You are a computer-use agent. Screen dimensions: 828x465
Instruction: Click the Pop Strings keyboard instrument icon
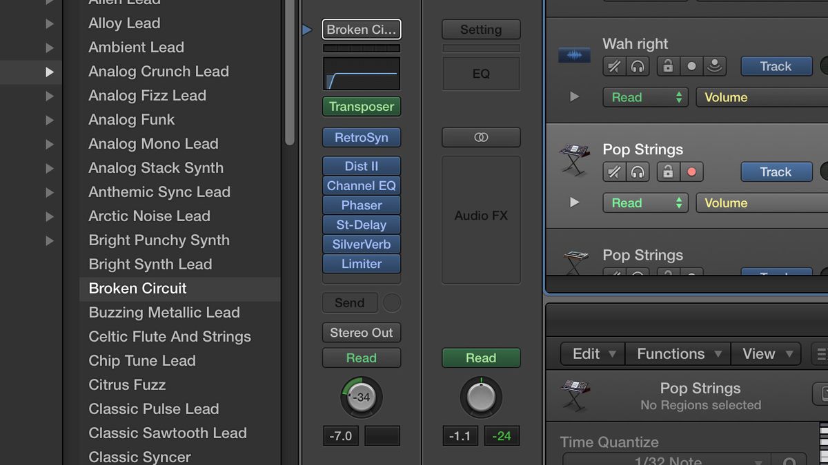(573, 160)
